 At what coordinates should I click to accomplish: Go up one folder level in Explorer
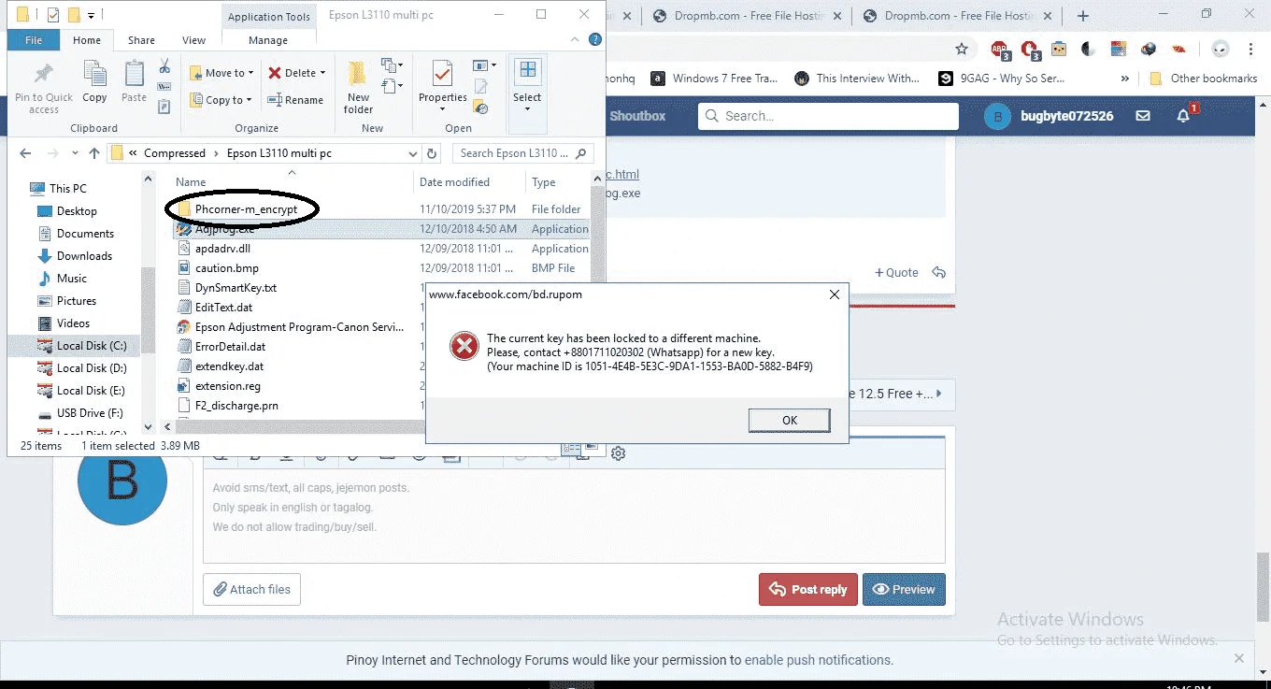pyautogui.click(x=93, y=153)
